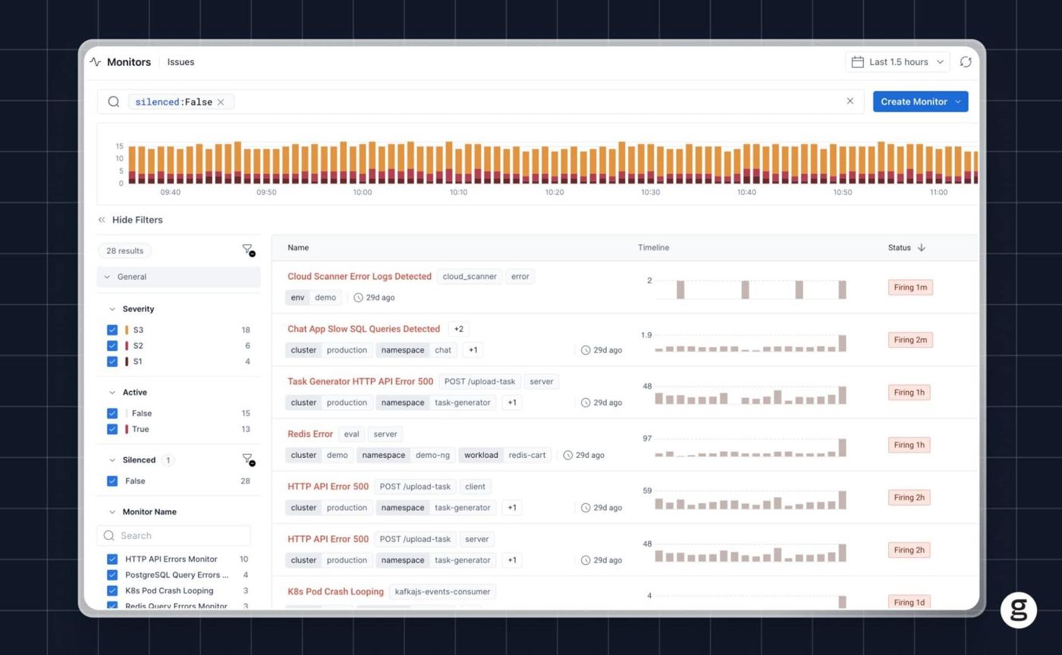Click the refresh icon in top bar
The width and height of the screenshot is (1062, 655).
(x=966, y=62)
